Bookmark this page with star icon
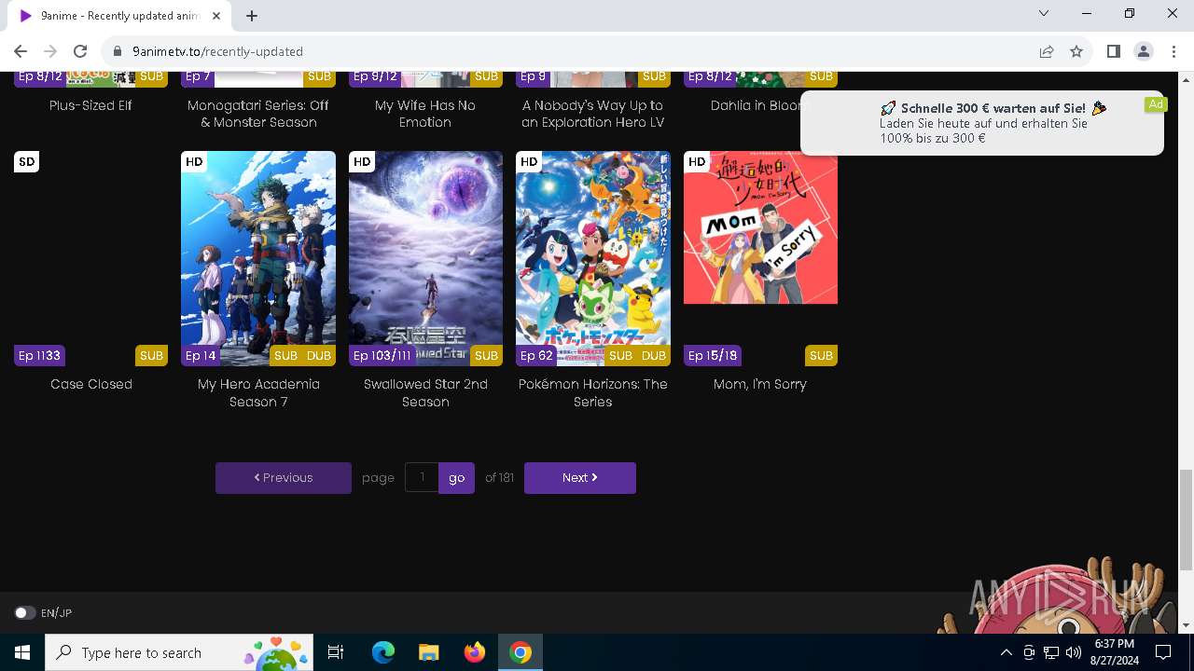Viewport: 1194px width, 671px height. pyautogui.click(x=1076, y=51)
